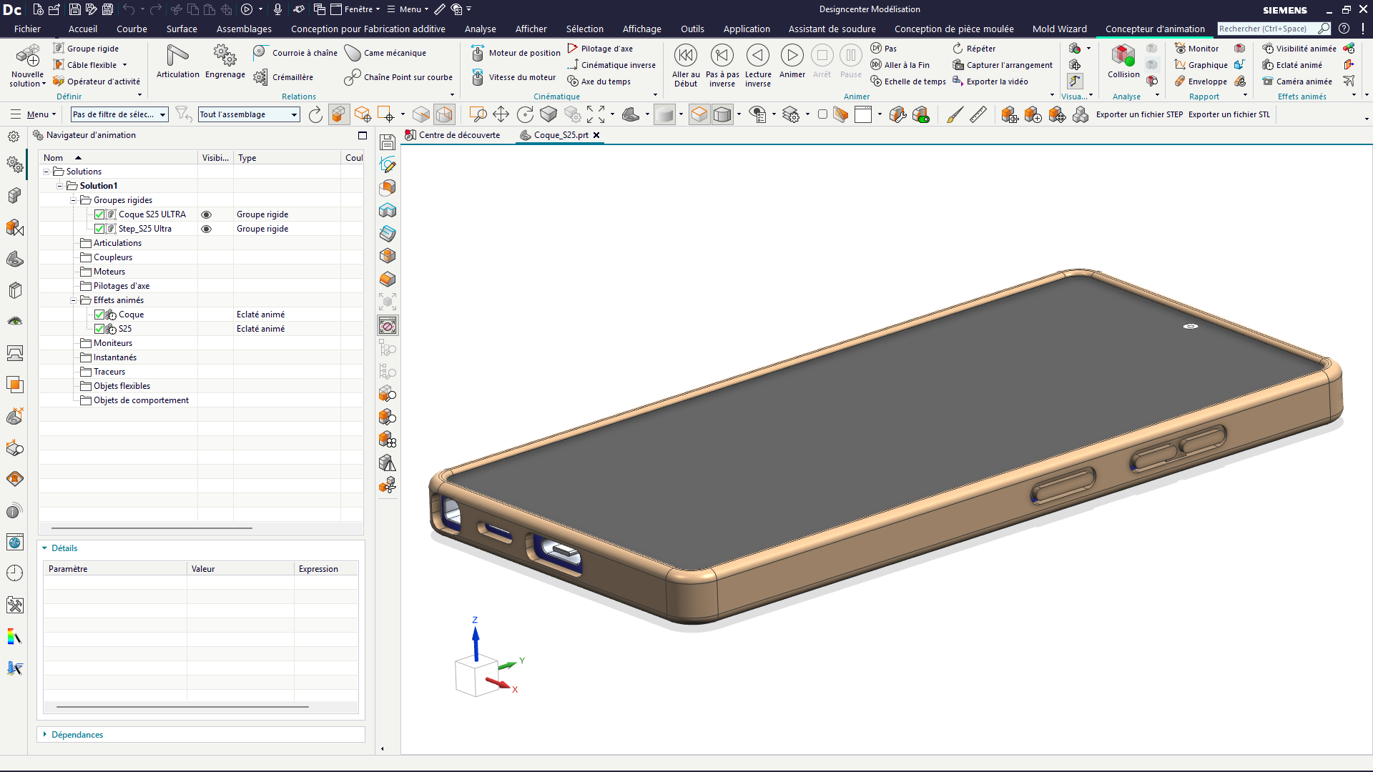Image resolution: width=1373 pixels, height=772 pixels.
Task: Click Exporter un fichier STEP
Action: 1139,114
